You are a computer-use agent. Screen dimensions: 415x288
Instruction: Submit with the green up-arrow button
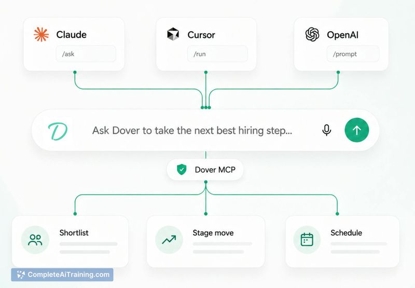pos(357,130)
